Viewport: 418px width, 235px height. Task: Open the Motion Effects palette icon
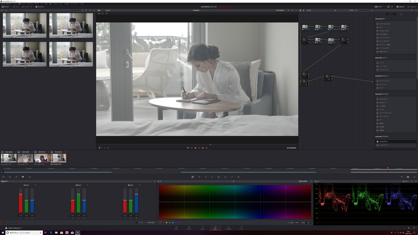(30, 177)
